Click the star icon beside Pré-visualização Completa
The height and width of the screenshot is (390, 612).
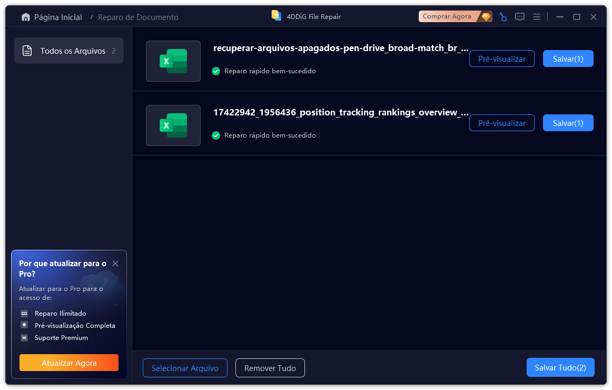24,325
